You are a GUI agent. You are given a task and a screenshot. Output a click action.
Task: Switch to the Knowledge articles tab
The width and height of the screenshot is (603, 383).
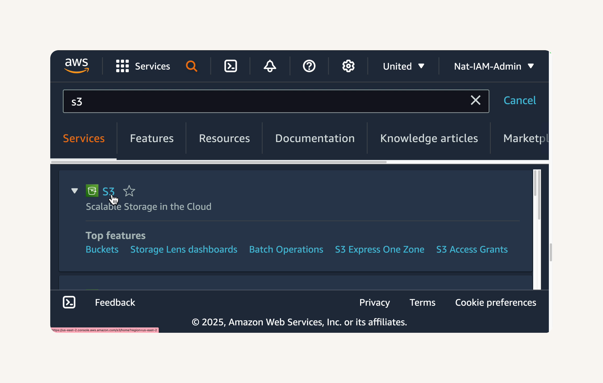pos(429,138)
